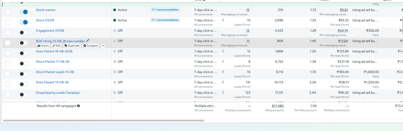Click Multiple attri... summary attribution cell

click(x=205, y=106)
